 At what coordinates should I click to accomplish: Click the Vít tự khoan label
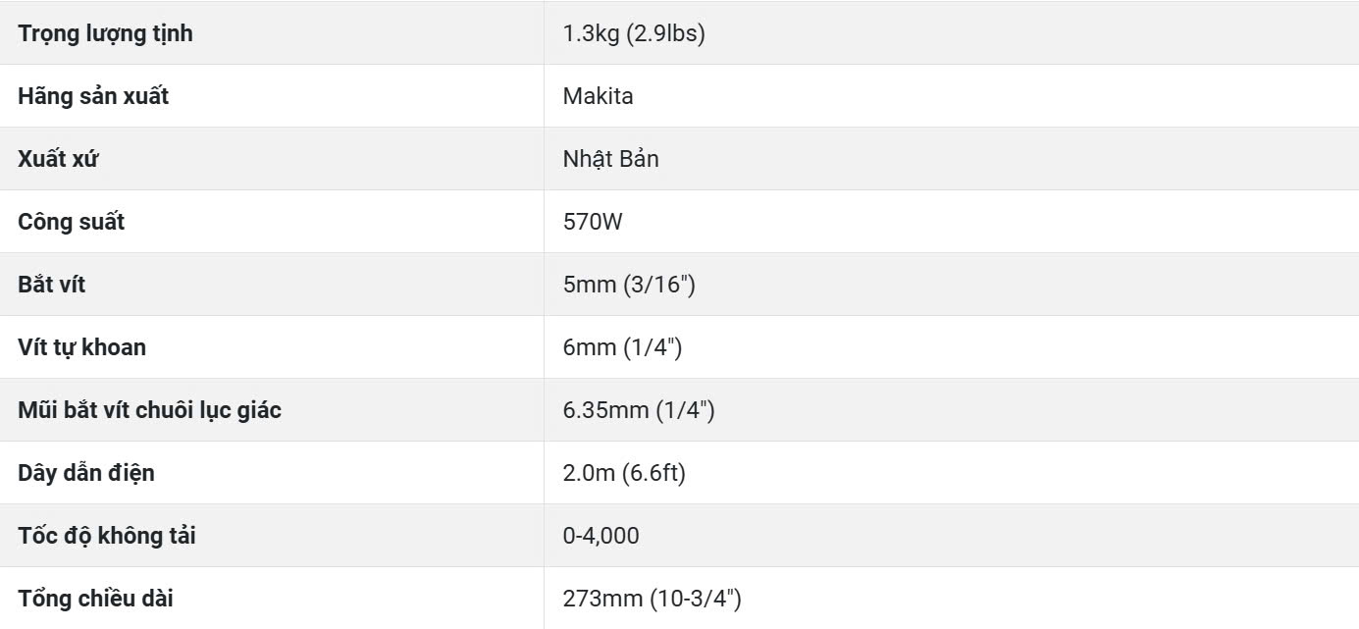tap(81, 347)
